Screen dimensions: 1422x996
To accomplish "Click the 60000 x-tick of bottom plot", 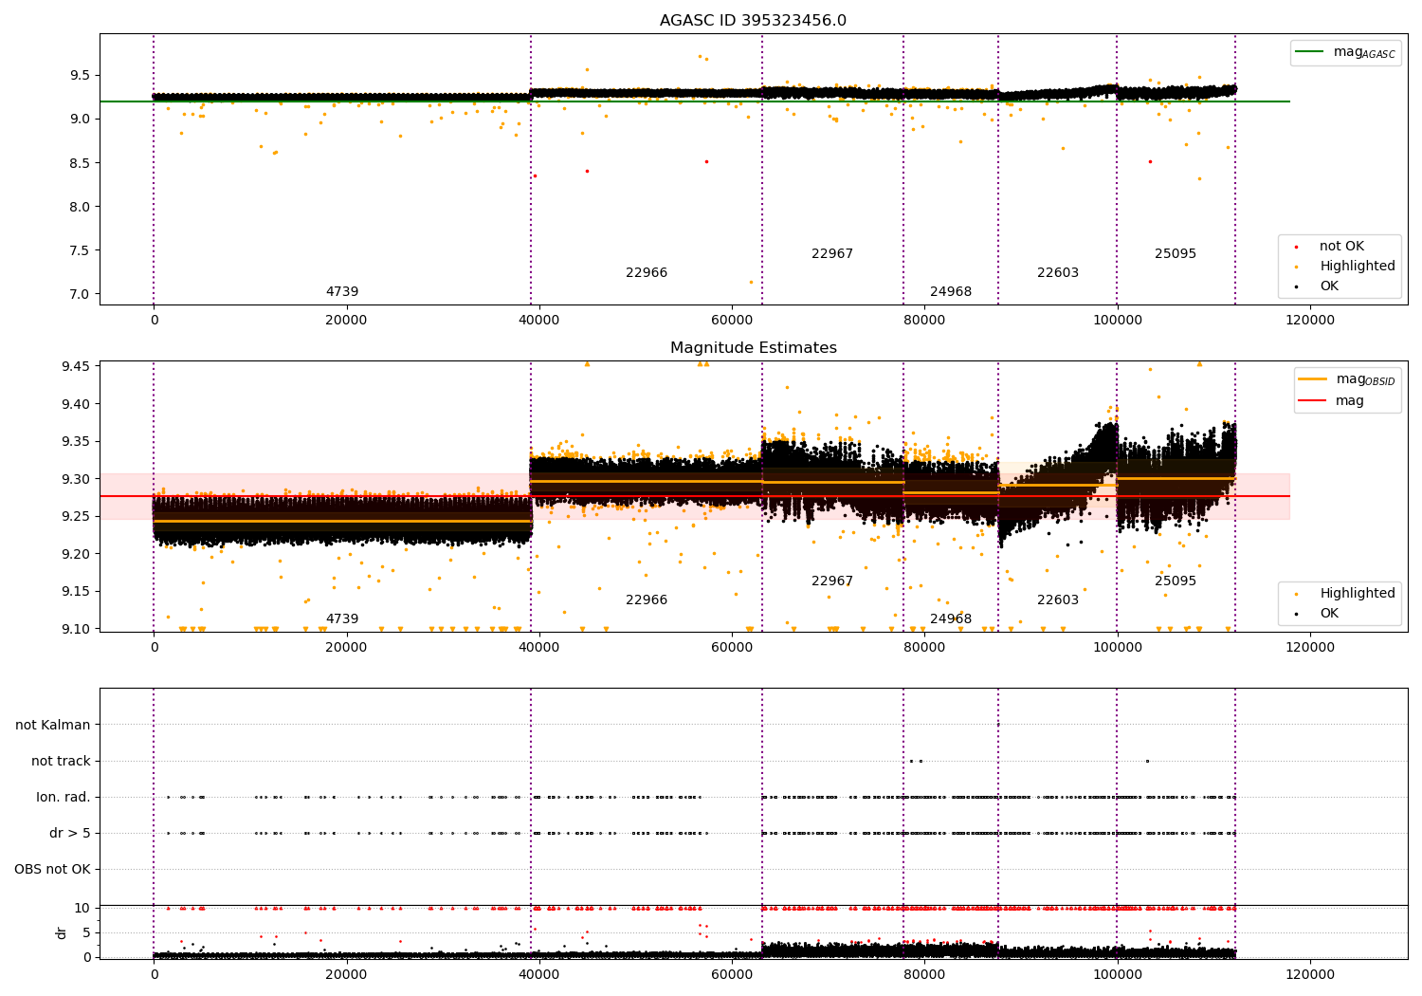I will (x=732, y=974).
